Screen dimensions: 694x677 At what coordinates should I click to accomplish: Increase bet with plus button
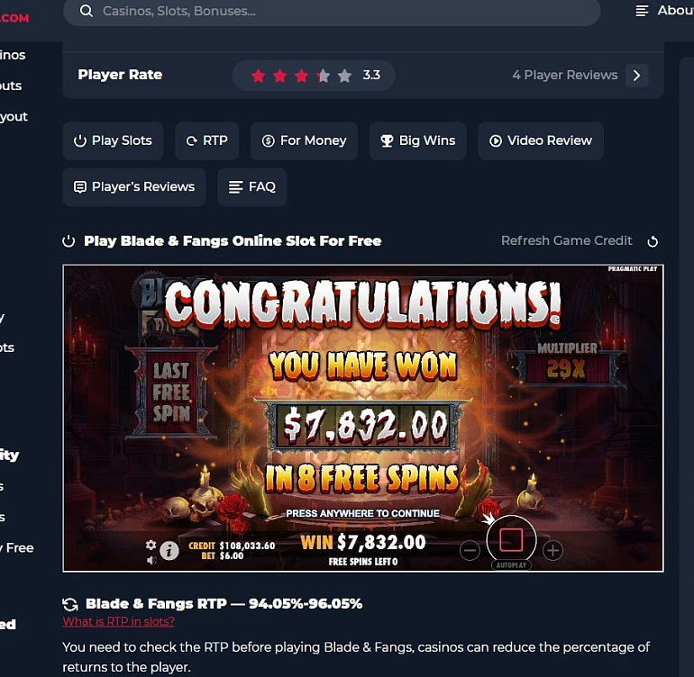[552, 551]
